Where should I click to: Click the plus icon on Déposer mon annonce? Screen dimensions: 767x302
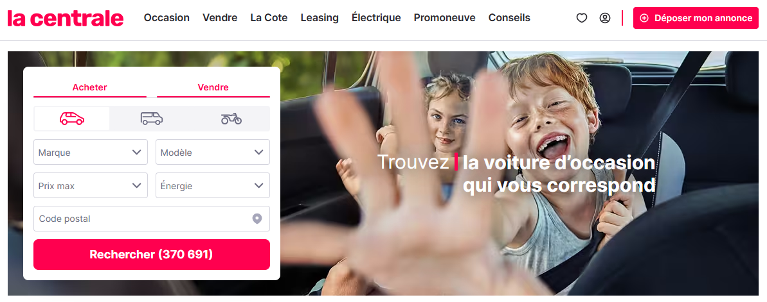tap(644, 18)
